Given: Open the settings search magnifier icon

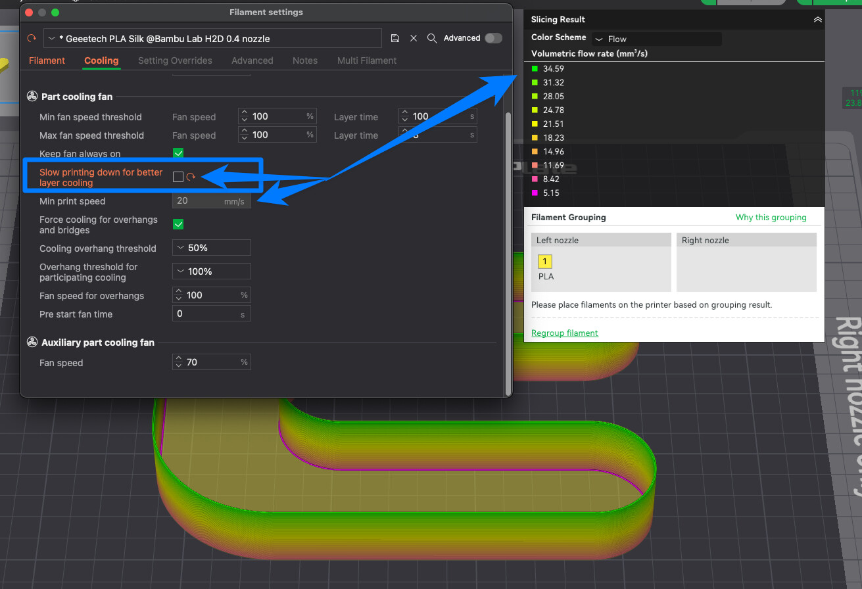Looking at the screenshot, I should click(x=432, y=38).
